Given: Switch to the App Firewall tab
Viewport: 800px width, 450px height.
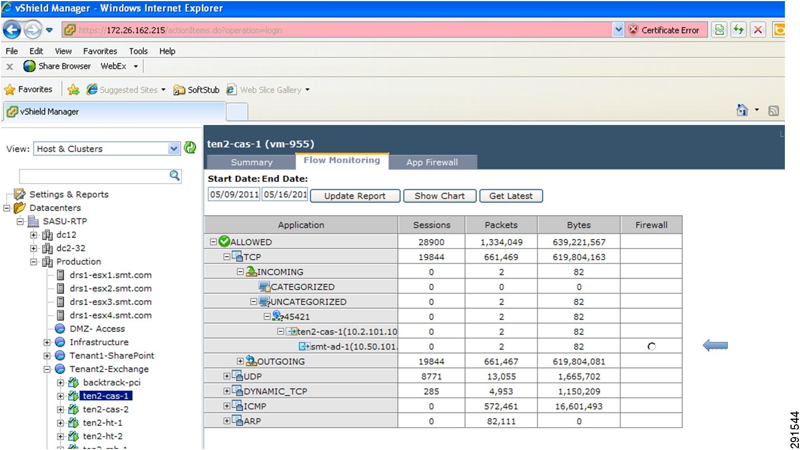Looking at the screenshot, I should (432, 162).
